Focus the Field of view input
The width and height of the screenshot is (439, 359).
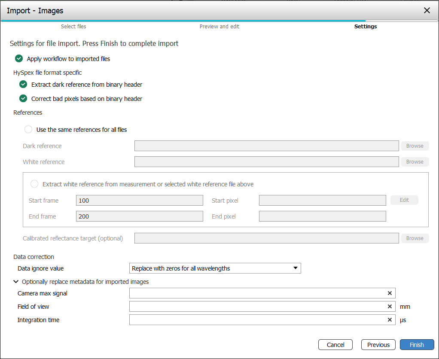[x=257, y=307]
